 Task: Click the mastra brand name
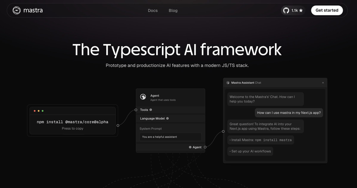pos(33,10)
